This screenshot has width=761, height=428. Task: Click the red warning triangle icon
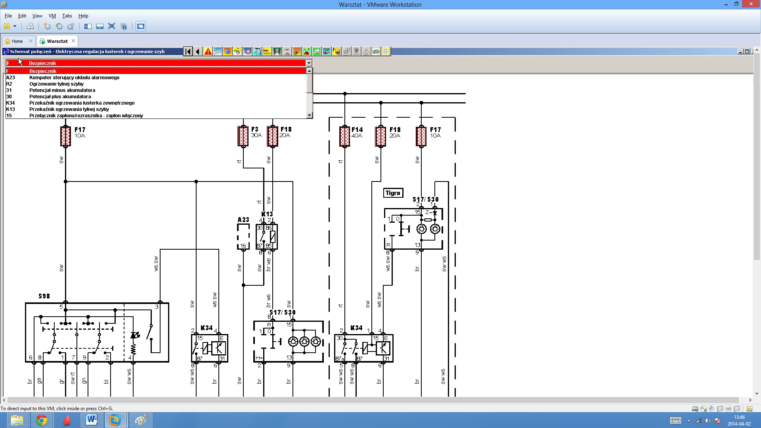(x=208, y=52)
